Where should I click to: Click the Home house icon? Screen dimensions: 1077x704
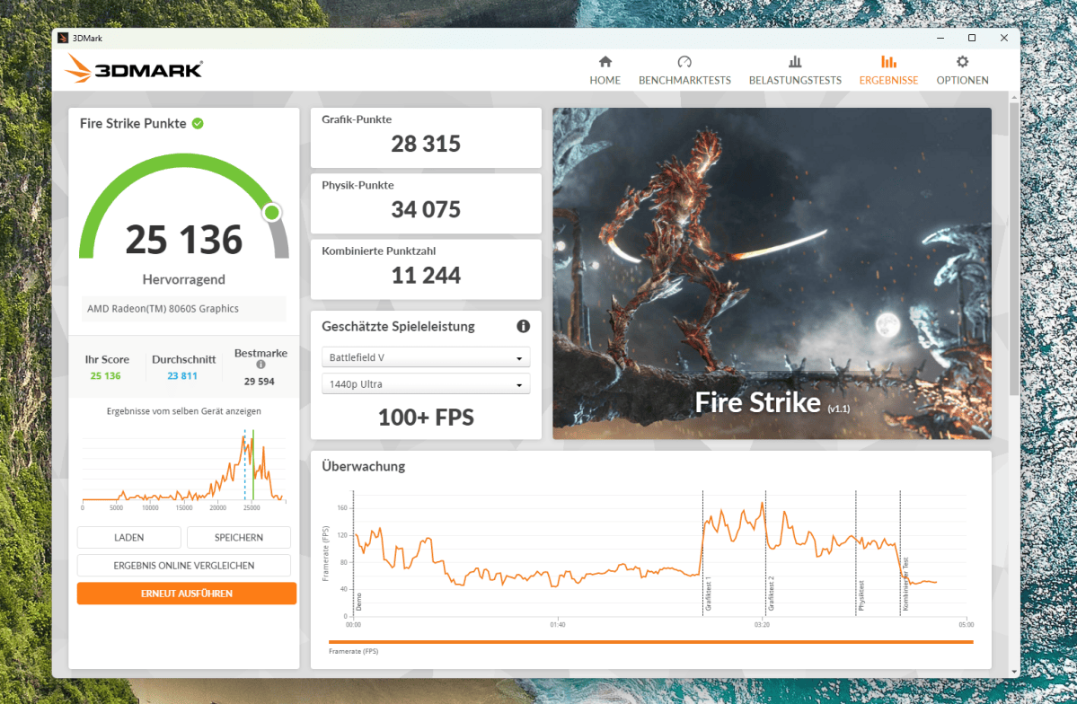point(605,62)
